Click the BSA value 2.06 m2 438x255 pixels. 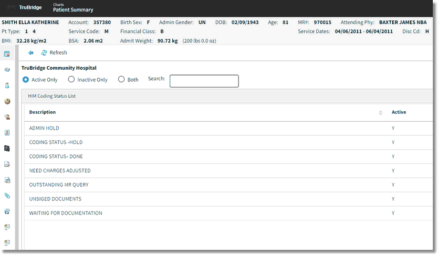(93, 41)
